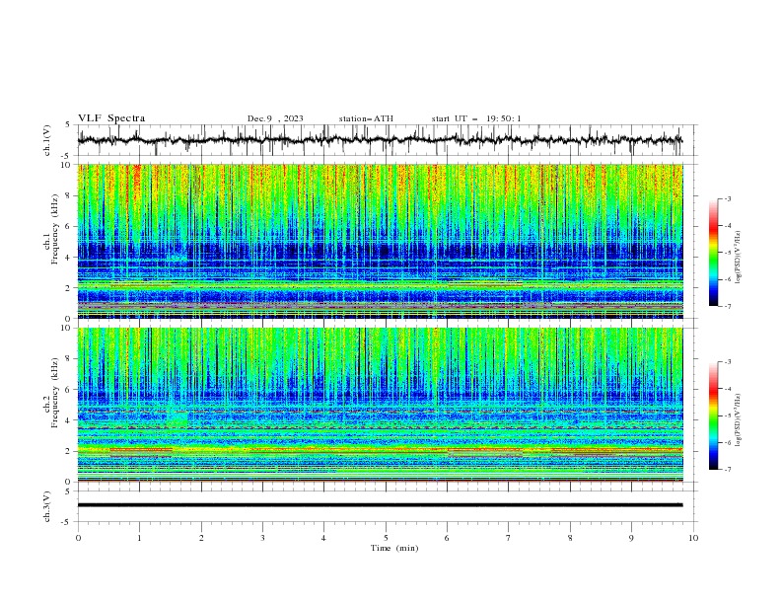
Task: Click tick label "9" on Time axis
Action: point(631,538)
